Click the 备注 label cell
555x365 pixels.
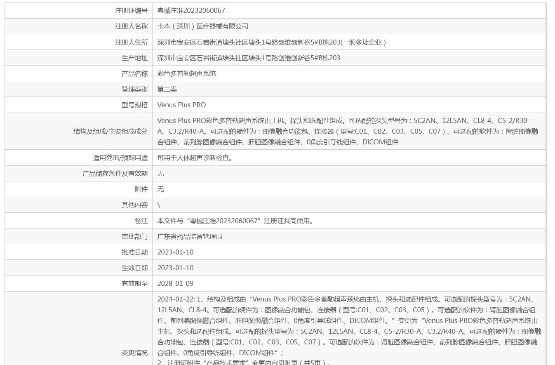click(x=78, y=221)
